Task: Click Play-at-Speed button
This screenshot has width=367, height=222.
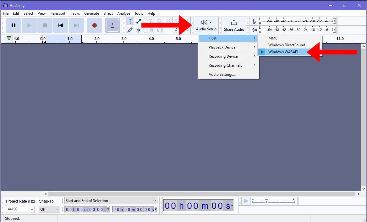Action: coord(246,201)
